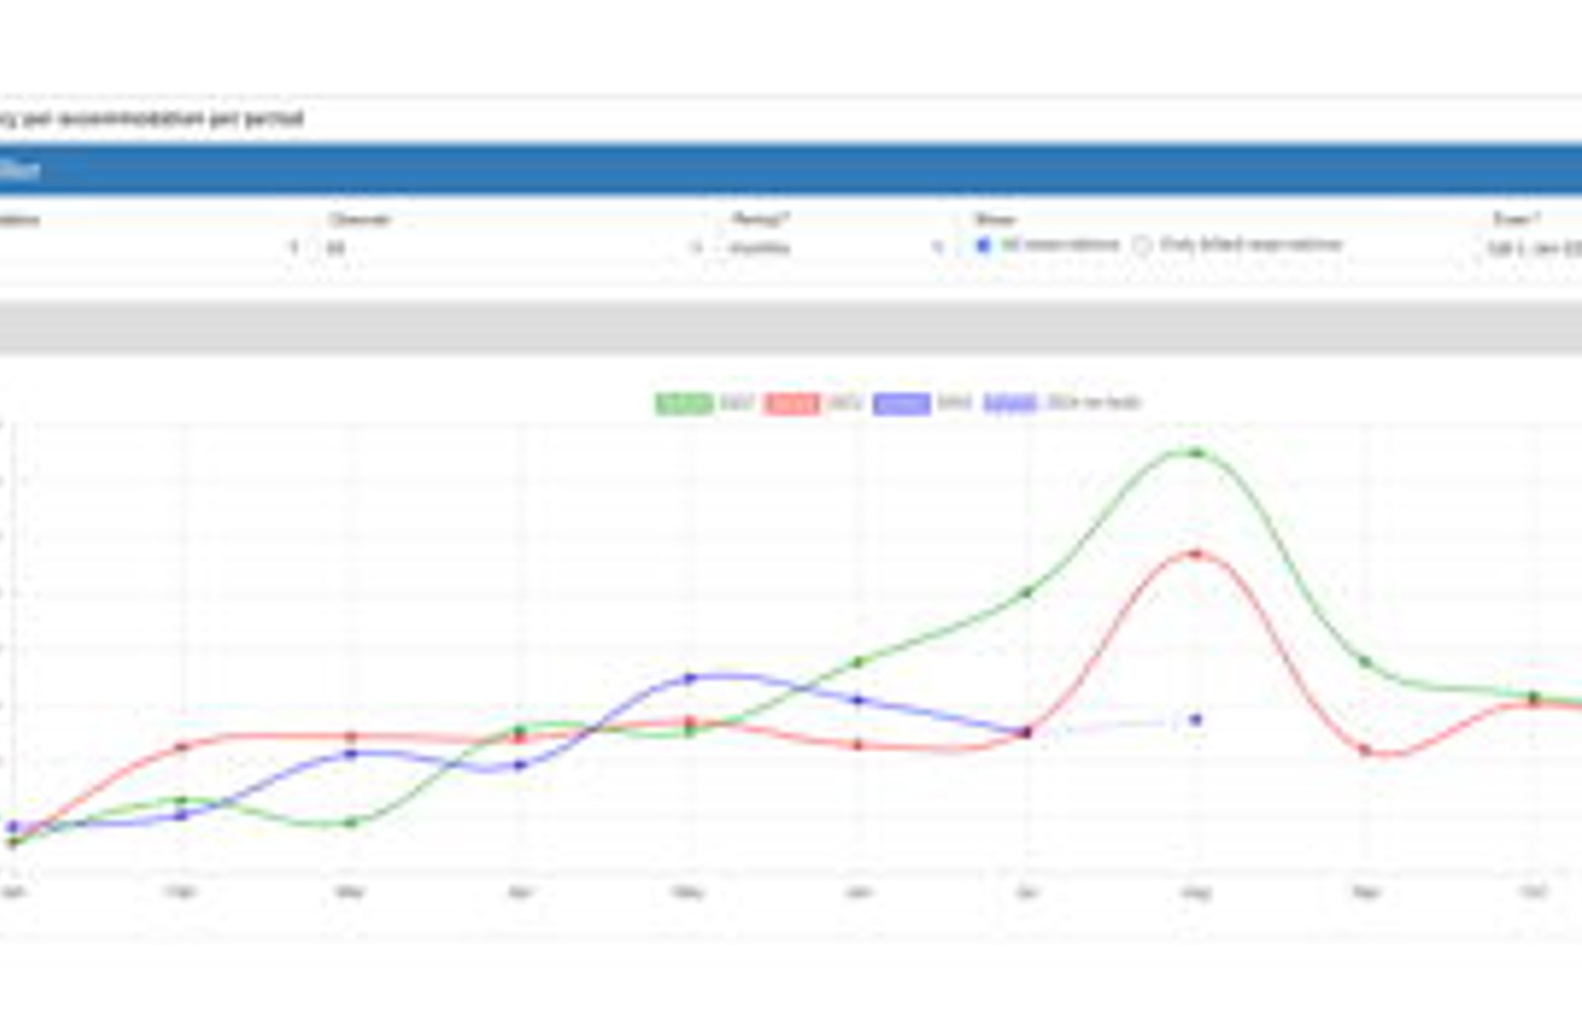1582x1020 pixels.
Task: Click the 'Aug' x-axis label
Action: 1195,892
